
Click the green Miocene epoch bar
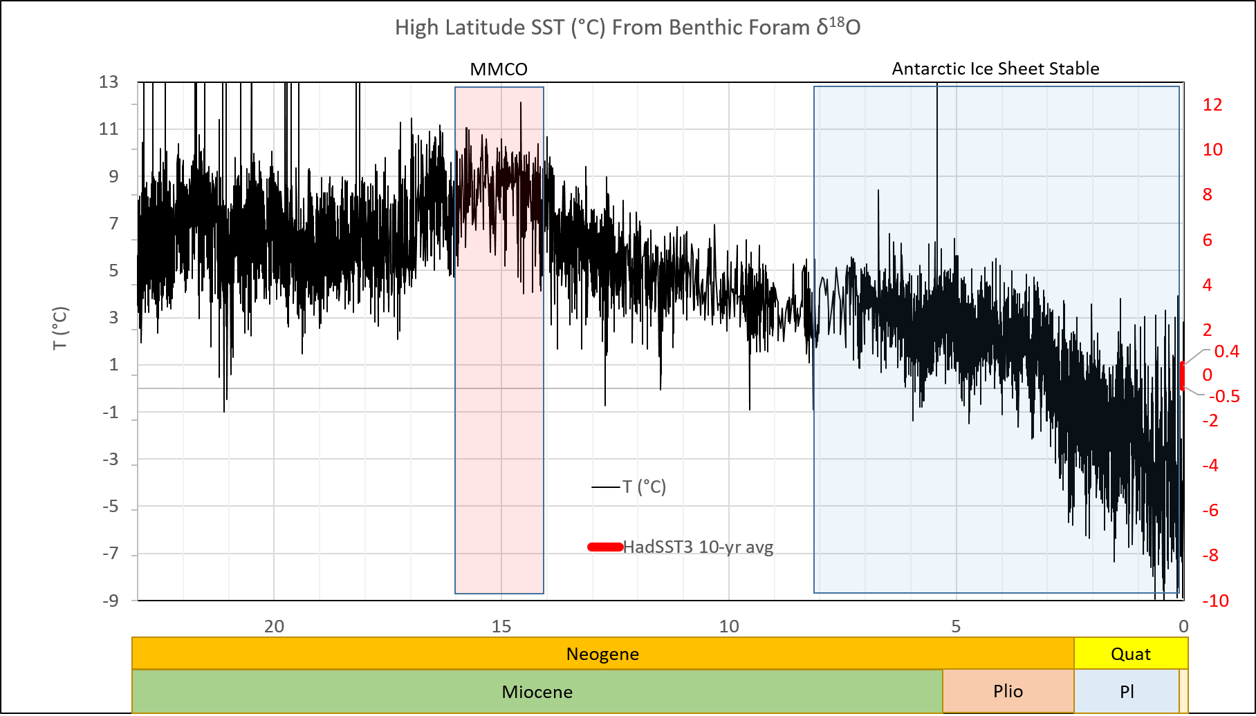tap(537, 692)
